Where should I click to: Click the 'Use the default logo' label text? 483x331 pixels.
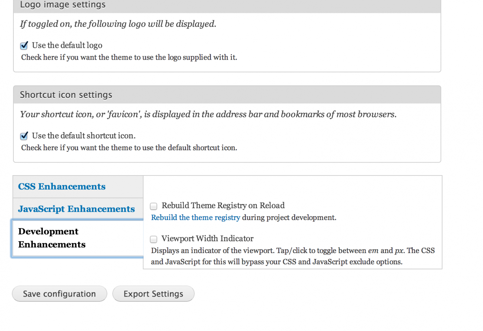coord(67,45)
